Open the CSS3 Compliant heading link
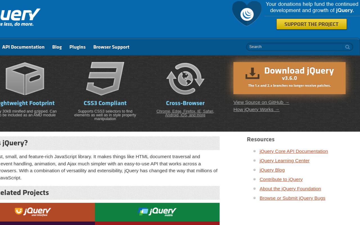This screenshot has height=225, width=360. 105,103
